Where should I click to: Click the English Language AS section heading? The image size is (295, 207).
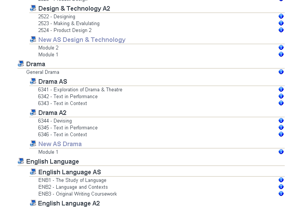tap(70, 172)
